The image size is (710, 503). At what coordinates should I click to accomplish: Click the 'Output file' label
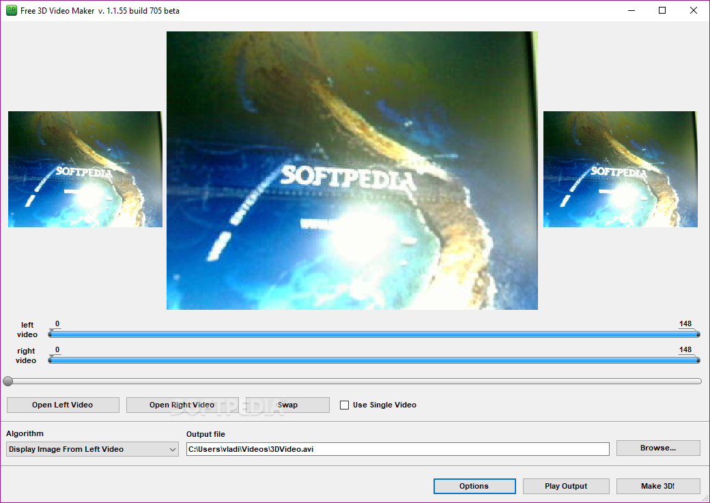(205, 434)
